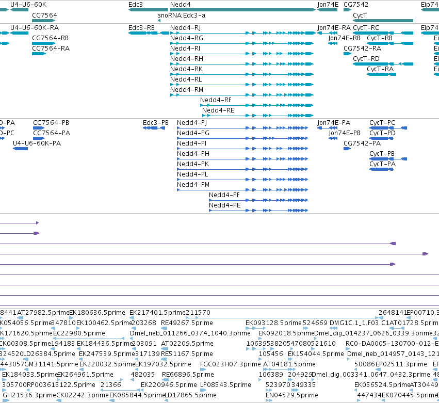Click the Nedd4 gene label

pyautogui.click(x=181, y=5)
